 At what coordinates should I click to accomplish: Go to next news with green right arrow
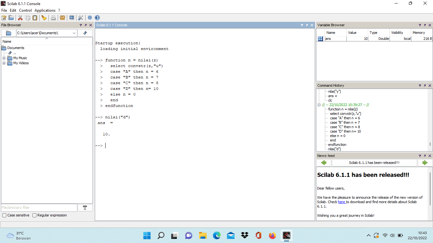(x=425, y=163)
